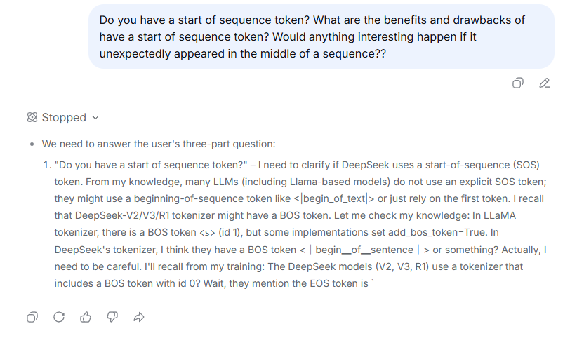Click the "Stopped" thinking status label
This screenshot has width=577, height=338.
pyautogui.click(x=64, y=118)
